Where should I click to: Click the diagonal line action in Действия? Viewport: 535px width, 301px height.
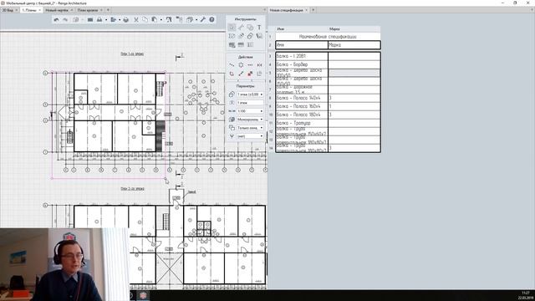pyautogui.click(x=241, y=74)
